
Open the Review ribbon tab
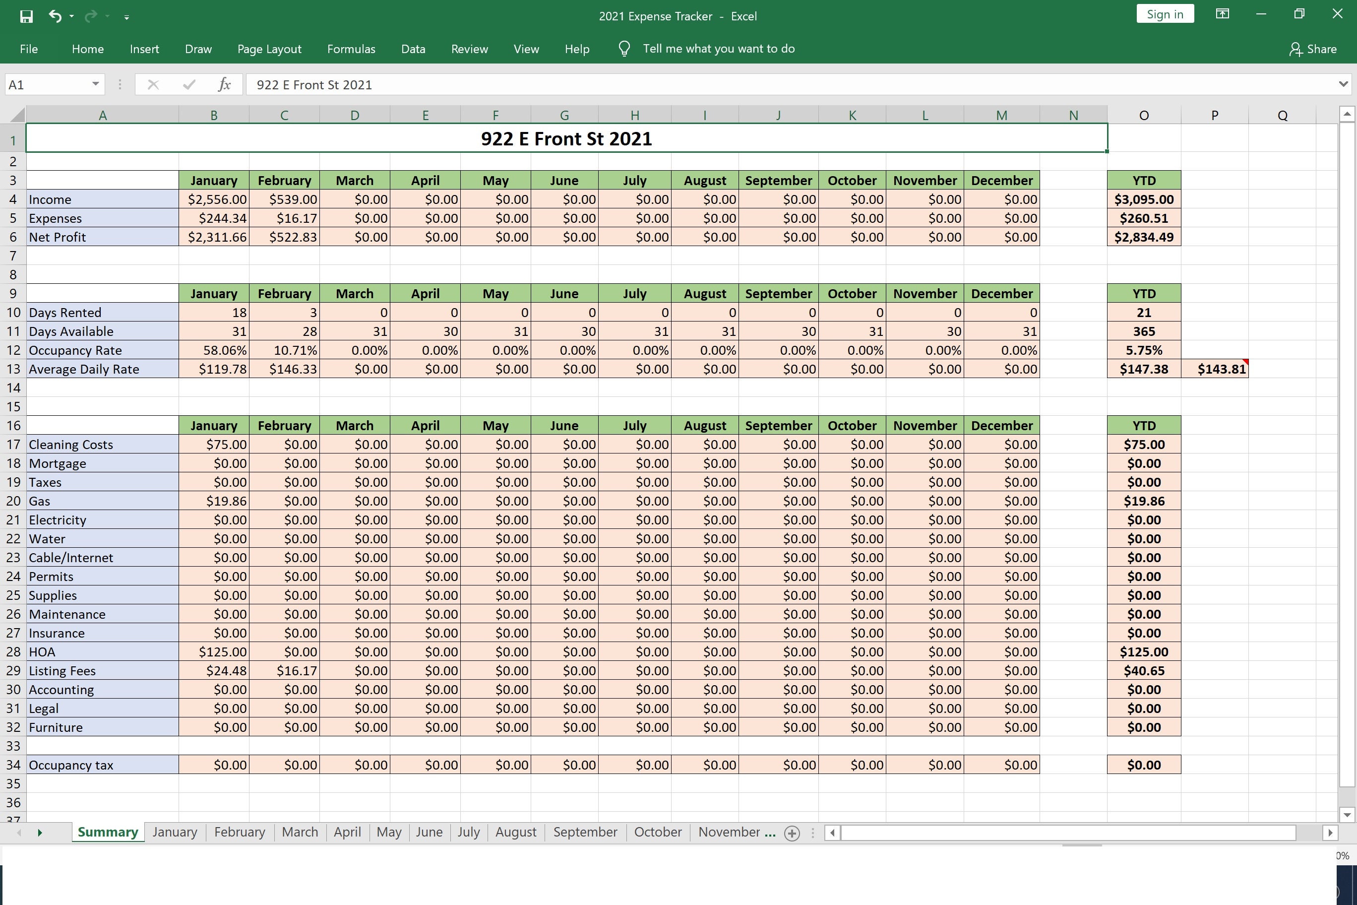pos(469,49)
